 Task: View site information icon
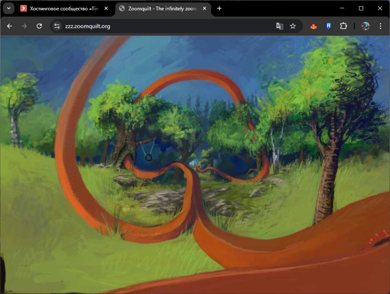tap(57, 26)
